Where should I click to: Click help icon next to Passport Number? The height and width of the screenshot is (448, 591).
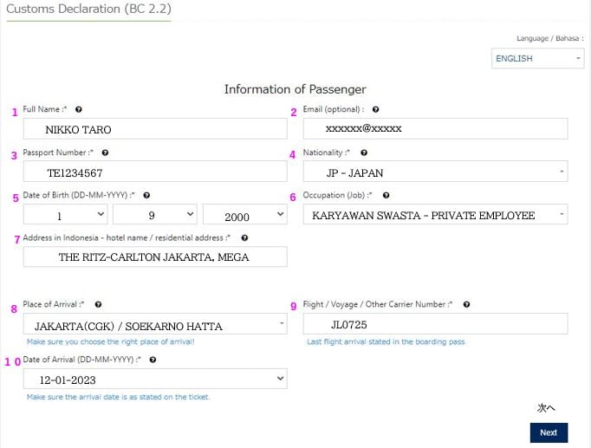click(x=105, y=153)
